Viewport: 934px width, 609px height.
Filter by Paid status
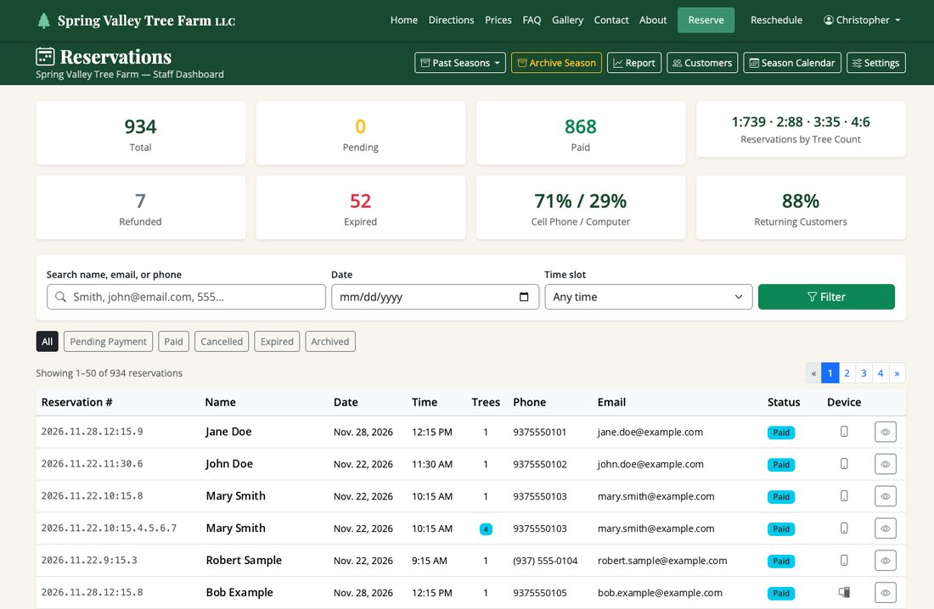[173, 341]
